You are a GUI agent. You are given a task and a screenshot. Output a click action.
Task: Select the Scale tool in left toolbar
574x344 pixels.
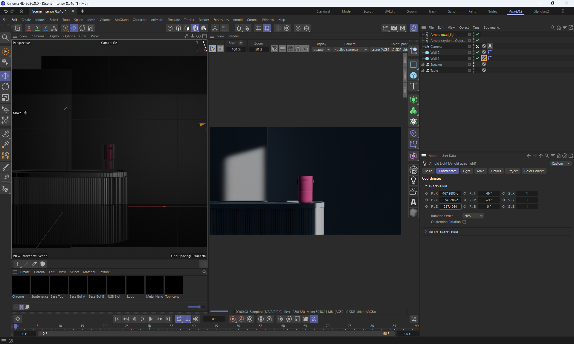coord(5,98)
